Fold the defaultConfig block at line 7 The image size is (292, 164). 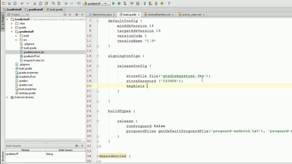click(x=98, y=21)
